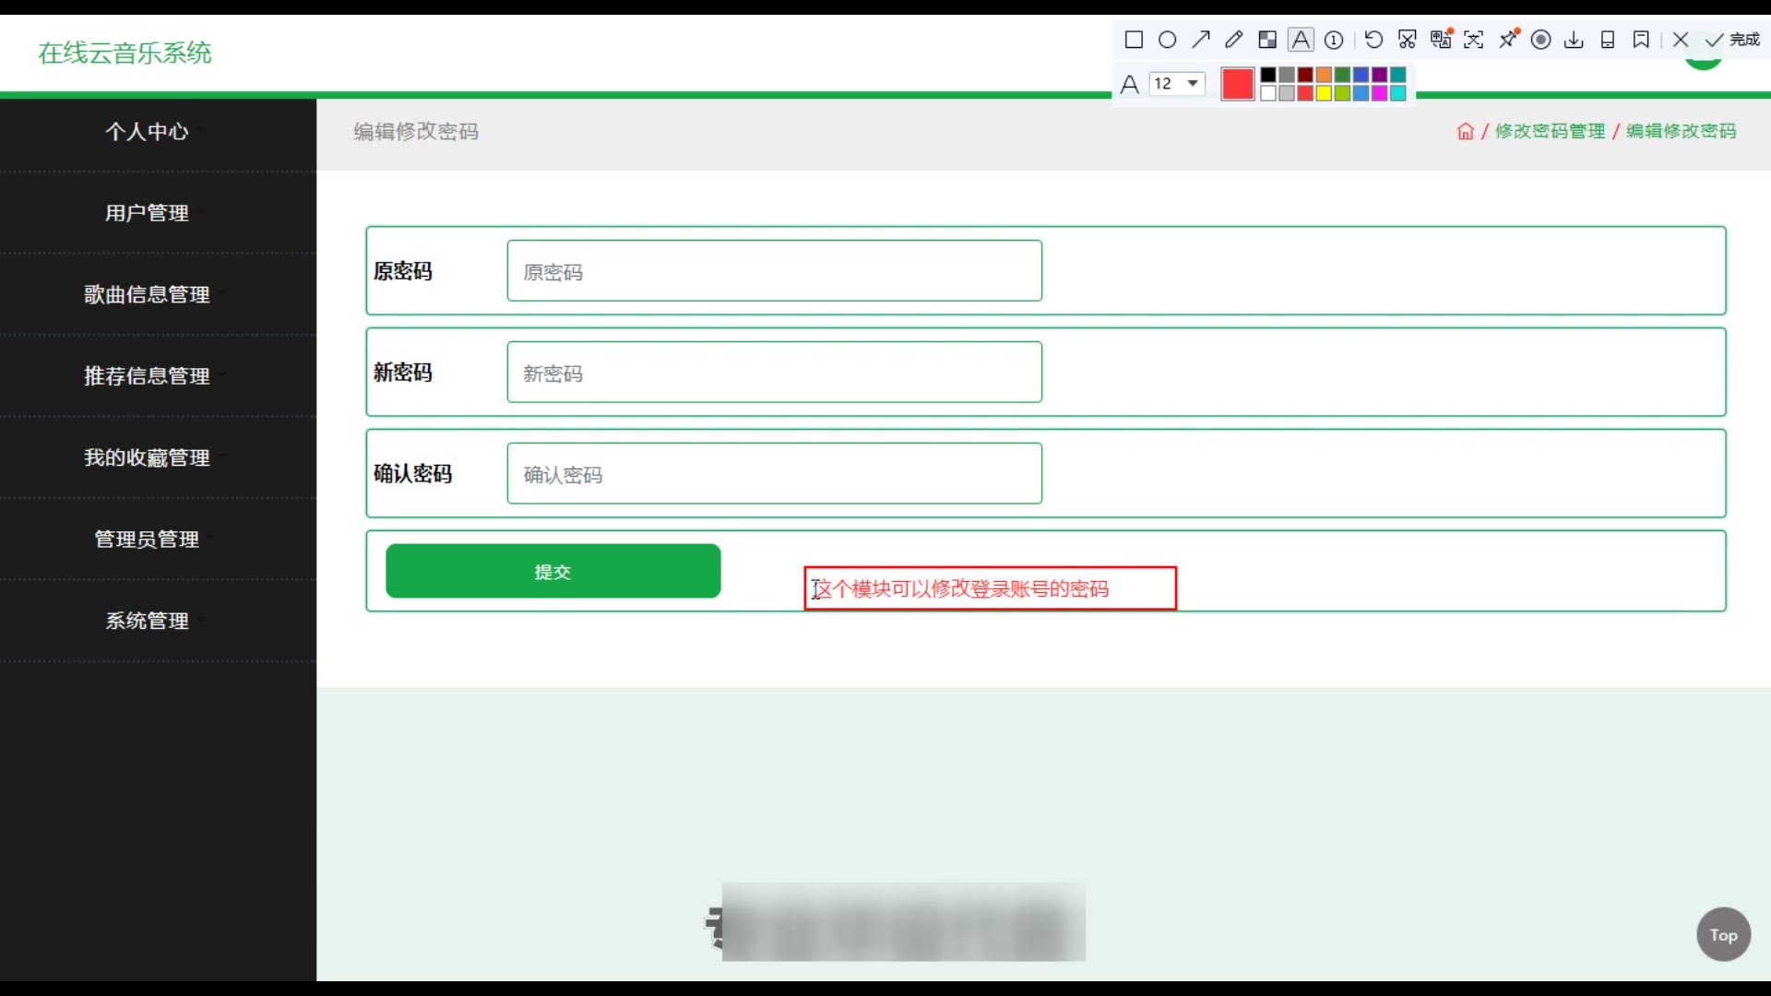Submit the form with 提交 button
This screenshot has width=1771, height=996.
553,571
